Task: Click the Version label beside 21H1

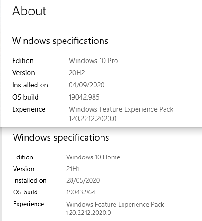Action: 24,169
